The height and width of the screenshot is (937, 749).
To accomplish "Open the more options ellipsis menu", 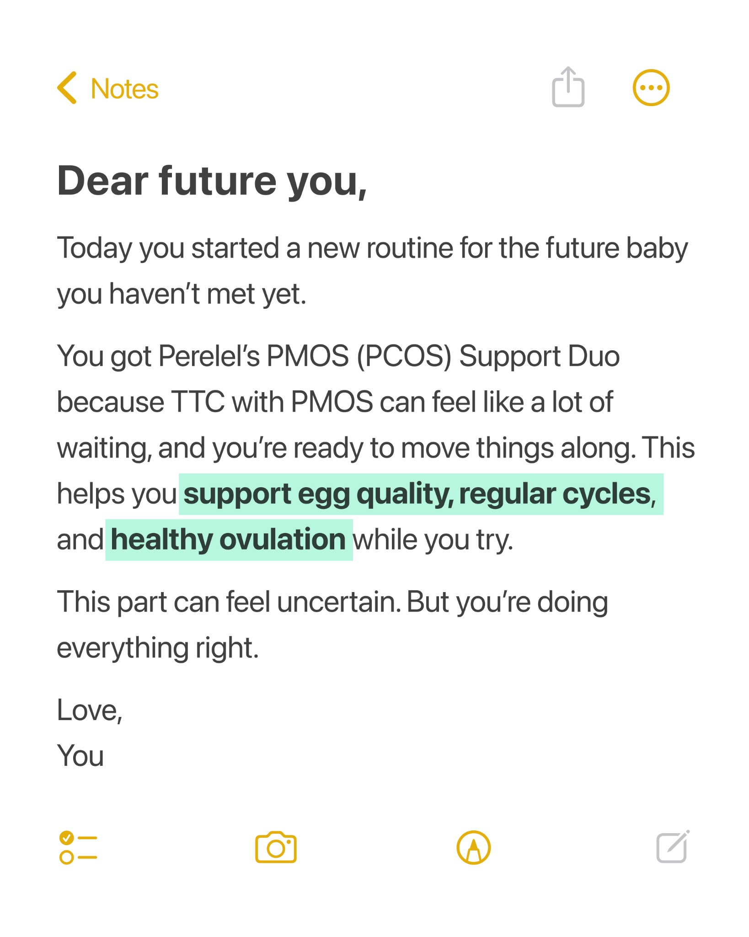I will click(651, 88).
